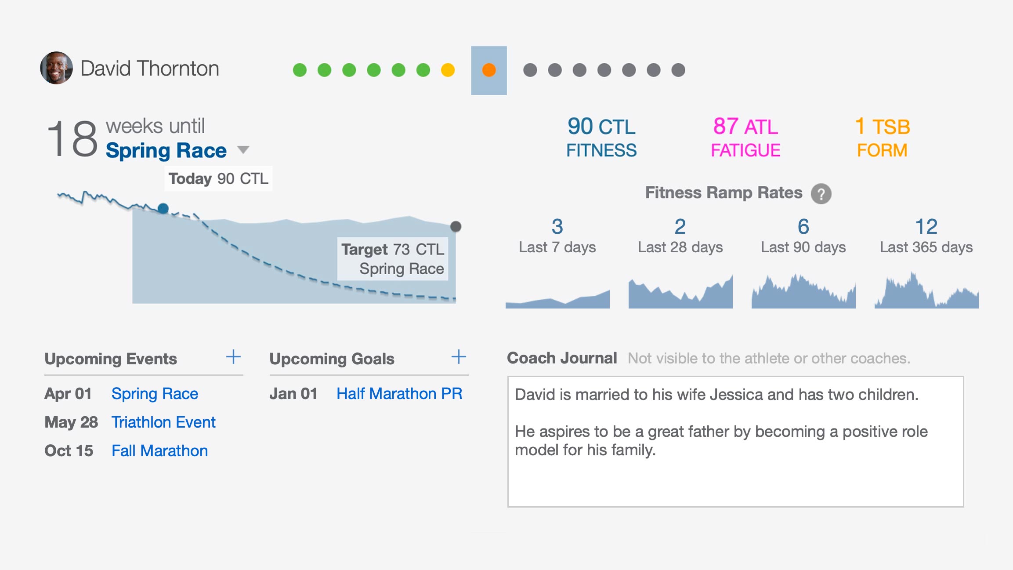Viewport: 1013px width, 570px height.
Task: Click into the Coach Journal text box
Action: 735,441
